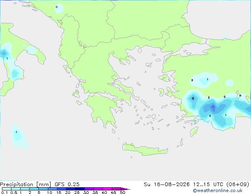Click the legend tick label '35'
The image size is (251, 194).
(x=95, y=192)
